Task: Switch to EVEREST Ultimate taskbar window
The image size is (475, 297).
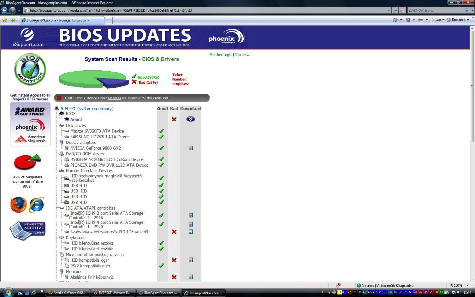Action: 113,293
